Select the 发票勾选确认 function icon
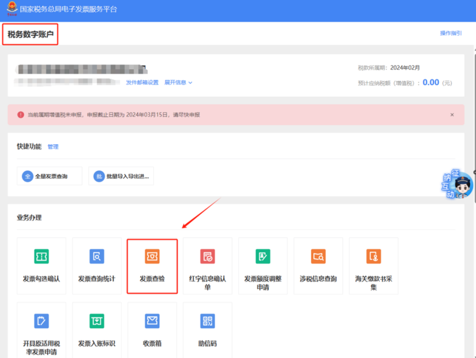Screen dimensions: 476x358 coord(41,265)
